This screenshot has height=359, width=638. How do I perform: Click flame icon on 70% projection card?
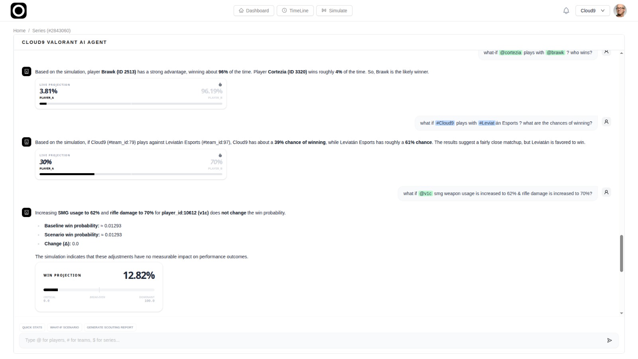(220, 155)
